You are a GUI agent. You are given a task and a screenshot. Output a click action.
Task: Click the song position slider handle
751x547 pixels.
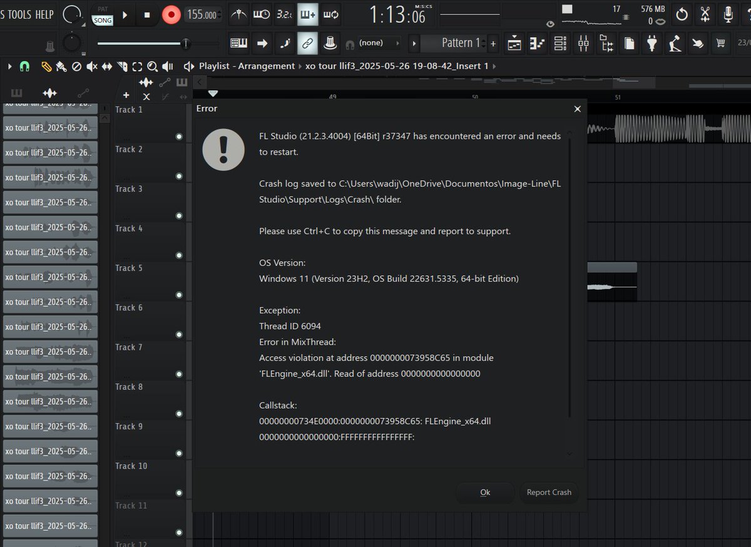185,43
